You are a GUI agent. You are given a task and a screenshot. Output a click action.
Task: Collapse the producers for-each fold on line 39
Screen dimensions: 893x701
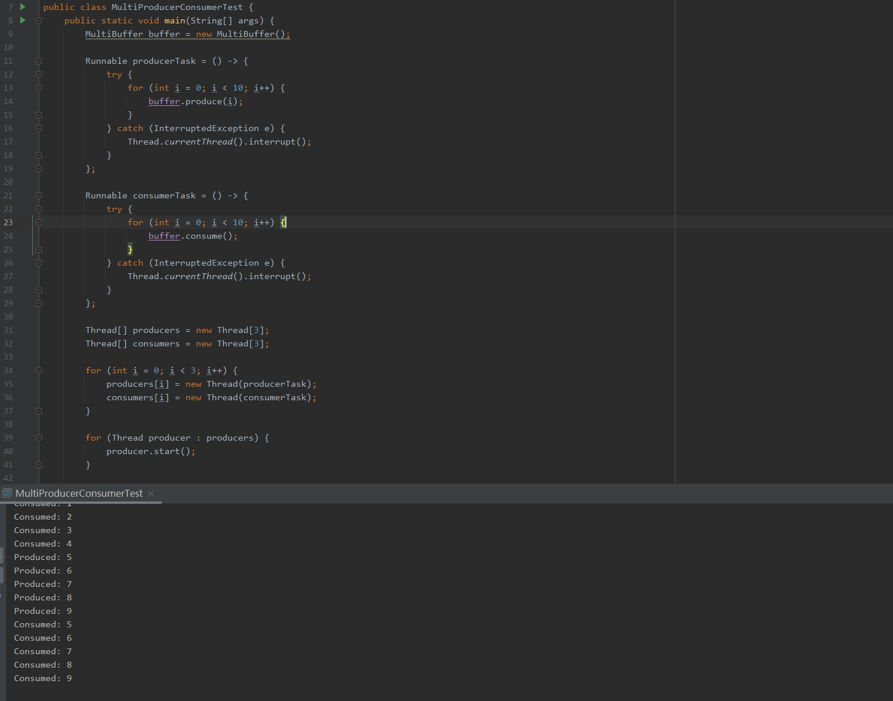click(x=39, y=438)
